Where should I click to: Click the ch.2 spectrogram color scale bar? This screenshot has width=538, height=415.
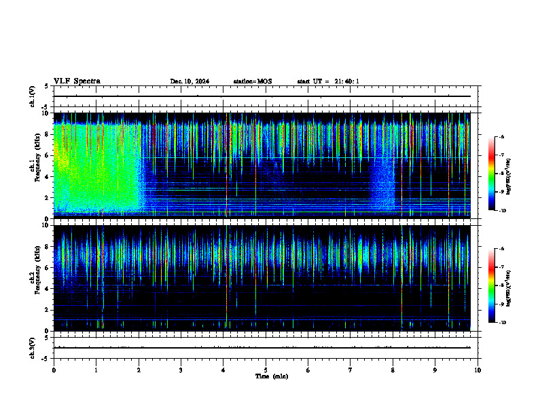tap(492, 285)
